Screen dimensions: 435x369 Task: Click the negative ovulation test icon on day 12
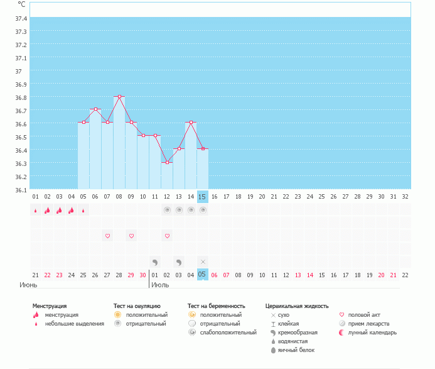pos(167,210)
